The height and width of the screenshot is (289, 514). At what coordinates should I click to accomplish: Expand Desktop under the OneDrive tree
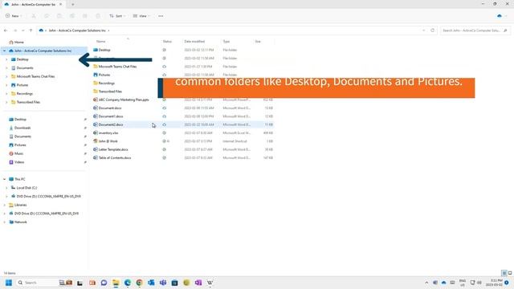point(6,59)
